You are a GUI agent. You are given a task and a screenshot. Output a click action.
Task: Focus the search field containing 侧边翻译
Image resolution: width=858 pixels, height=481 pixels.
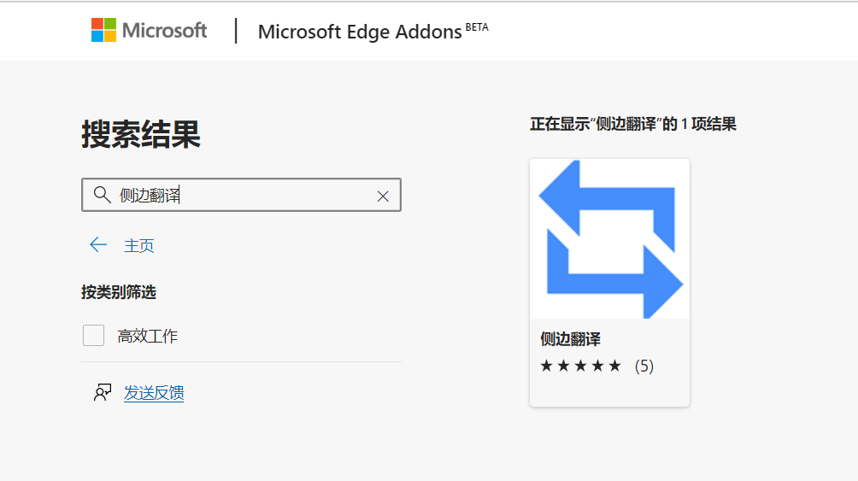pyautogui.click(x=241, y=195)
